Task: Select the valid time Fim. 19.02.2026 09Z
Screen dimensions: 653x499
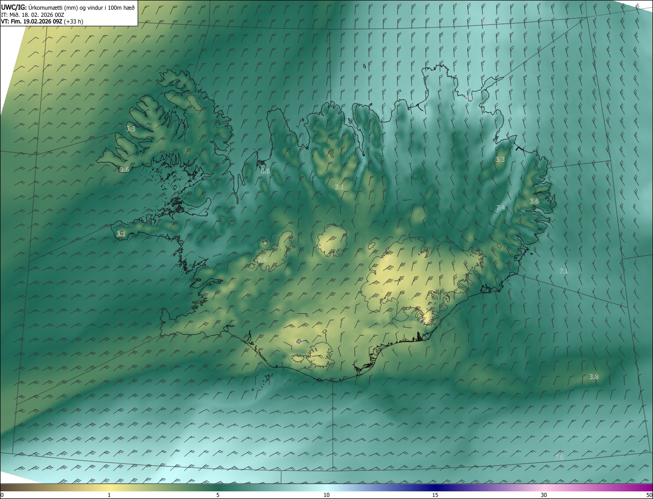Action: point(36,21)
